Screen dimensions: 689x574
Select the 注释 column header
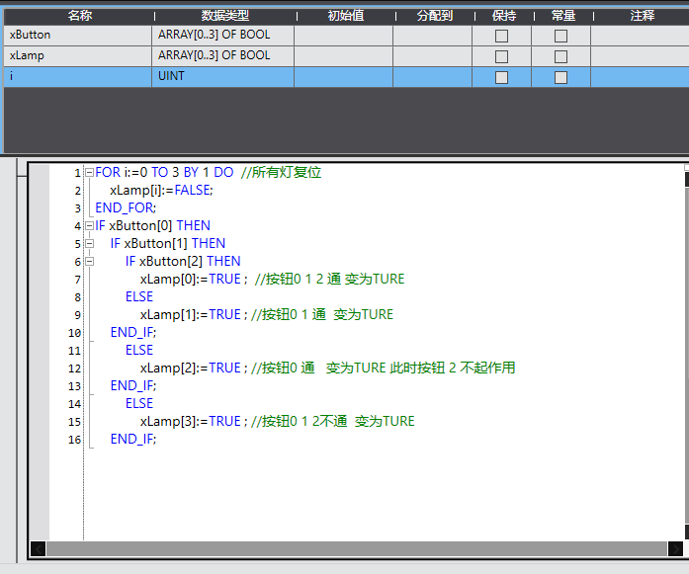[x=642, y=16]
